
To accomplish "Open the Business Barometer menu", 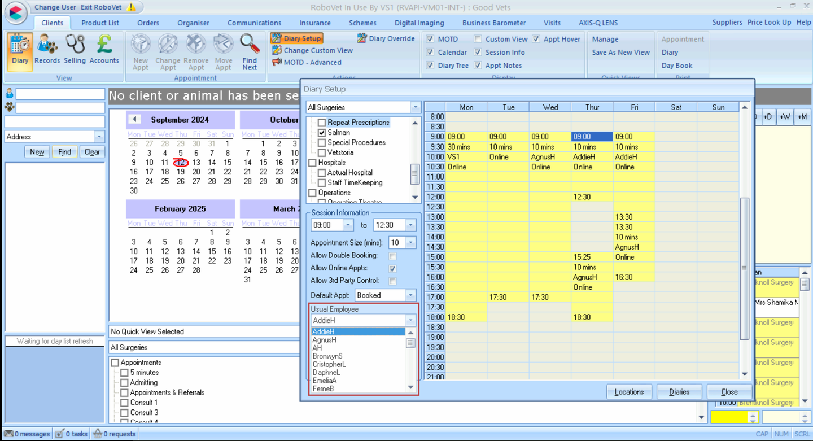I will 494,23.
